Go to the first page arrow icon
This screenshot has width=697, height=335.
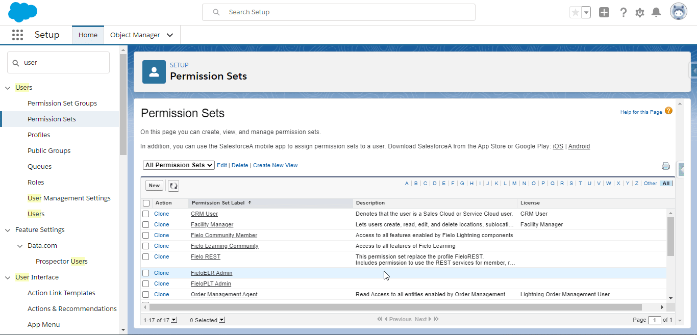pyautogui.click(x=380, y=319)
